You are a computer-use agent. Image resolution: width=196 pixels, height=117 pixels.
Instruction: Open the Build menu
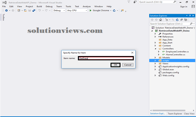pos(39,7)
